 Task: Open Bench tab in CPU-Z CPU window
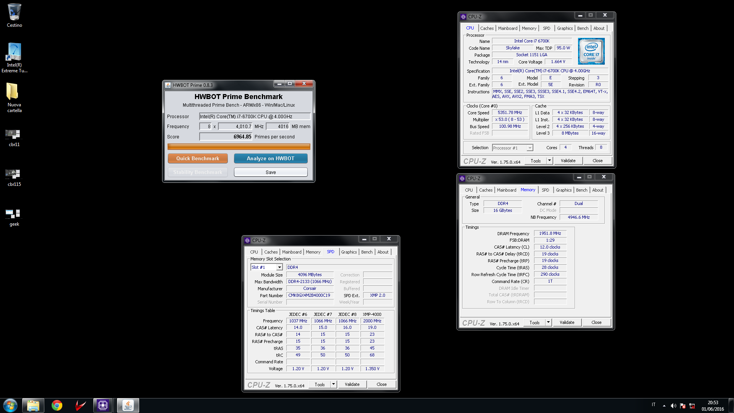pyautogui.click(x=583, y=28)
